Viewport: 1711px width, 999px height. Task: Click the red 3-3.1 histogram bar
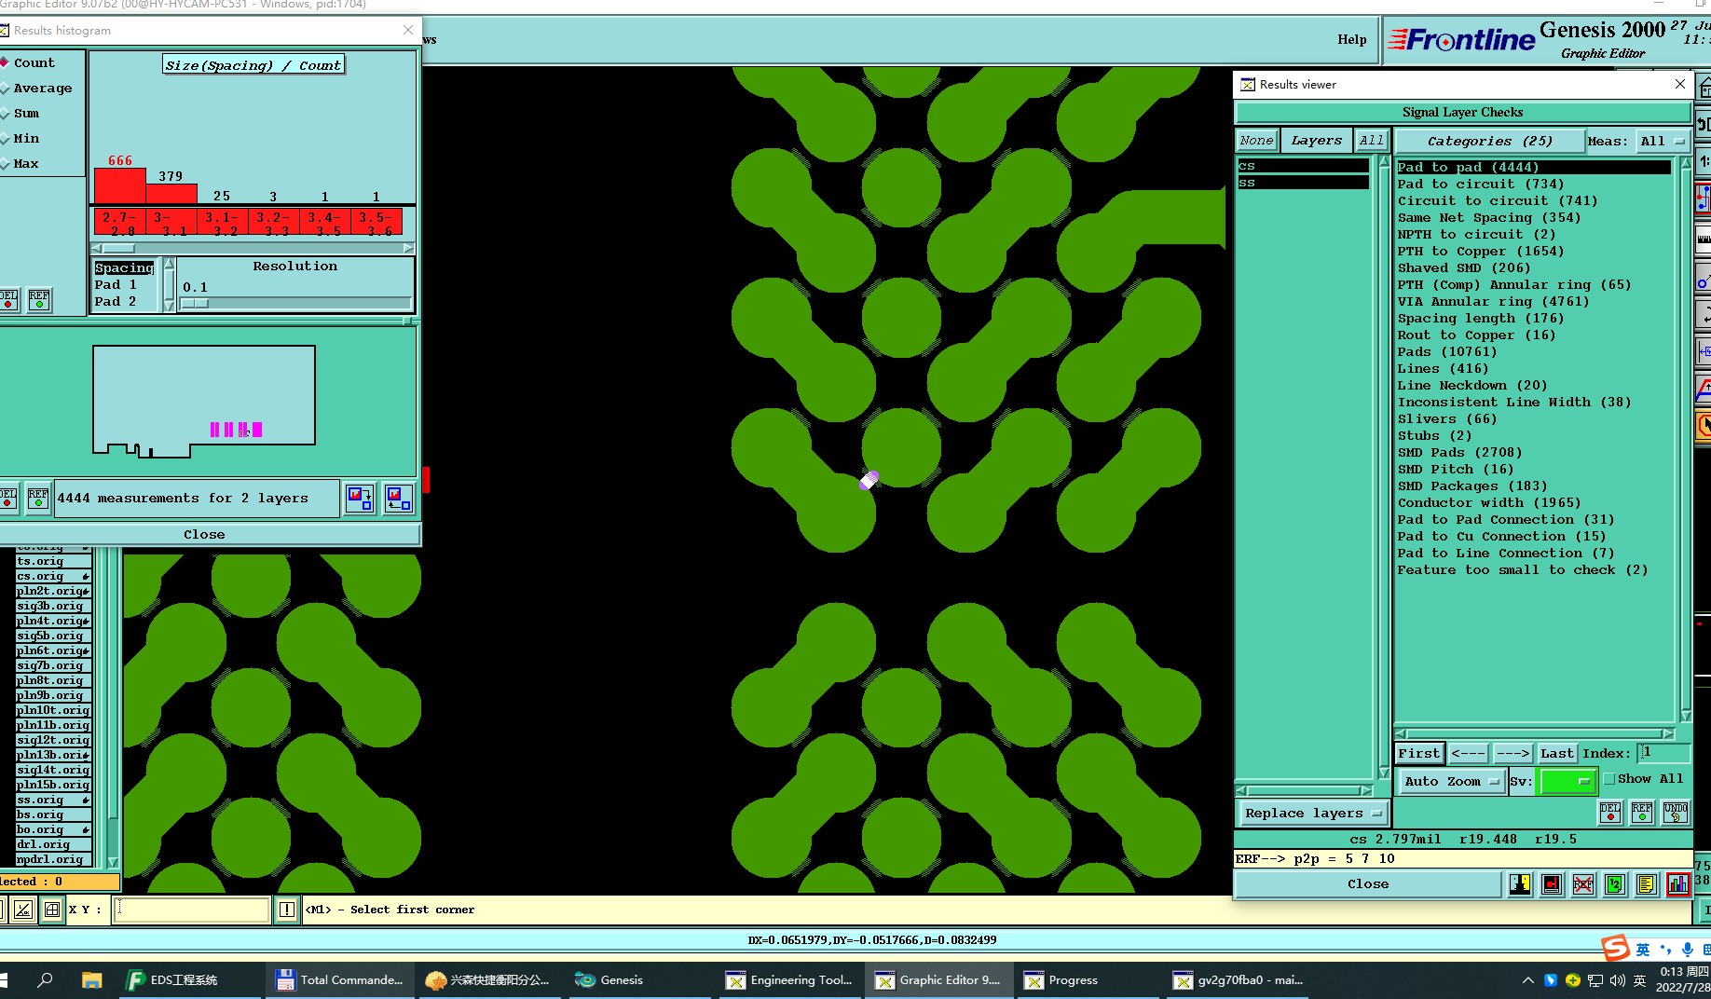(x=171, y=194)
